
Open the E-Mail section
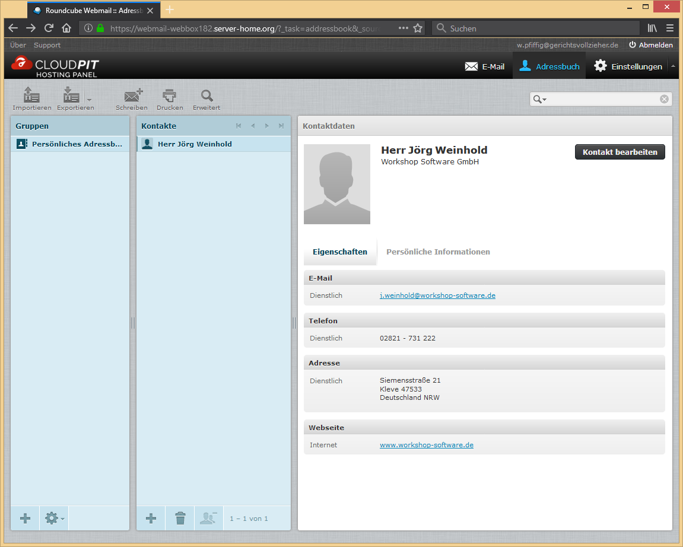tap(485, 66)
